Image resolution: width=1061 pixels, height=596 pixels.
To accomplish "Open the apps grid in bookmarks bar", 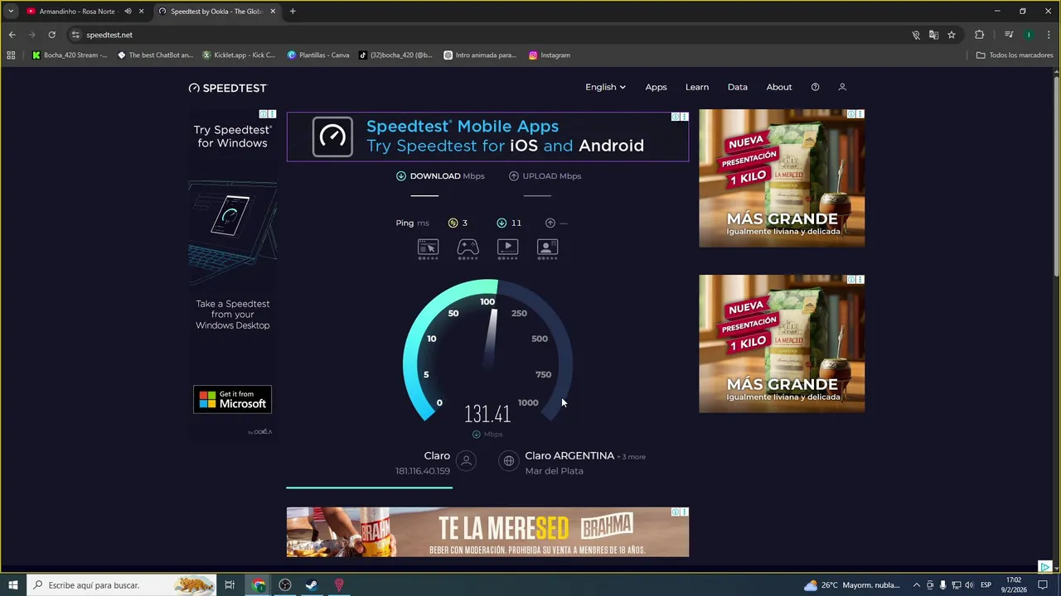I will pyautogui.click(x=11, y=55).
